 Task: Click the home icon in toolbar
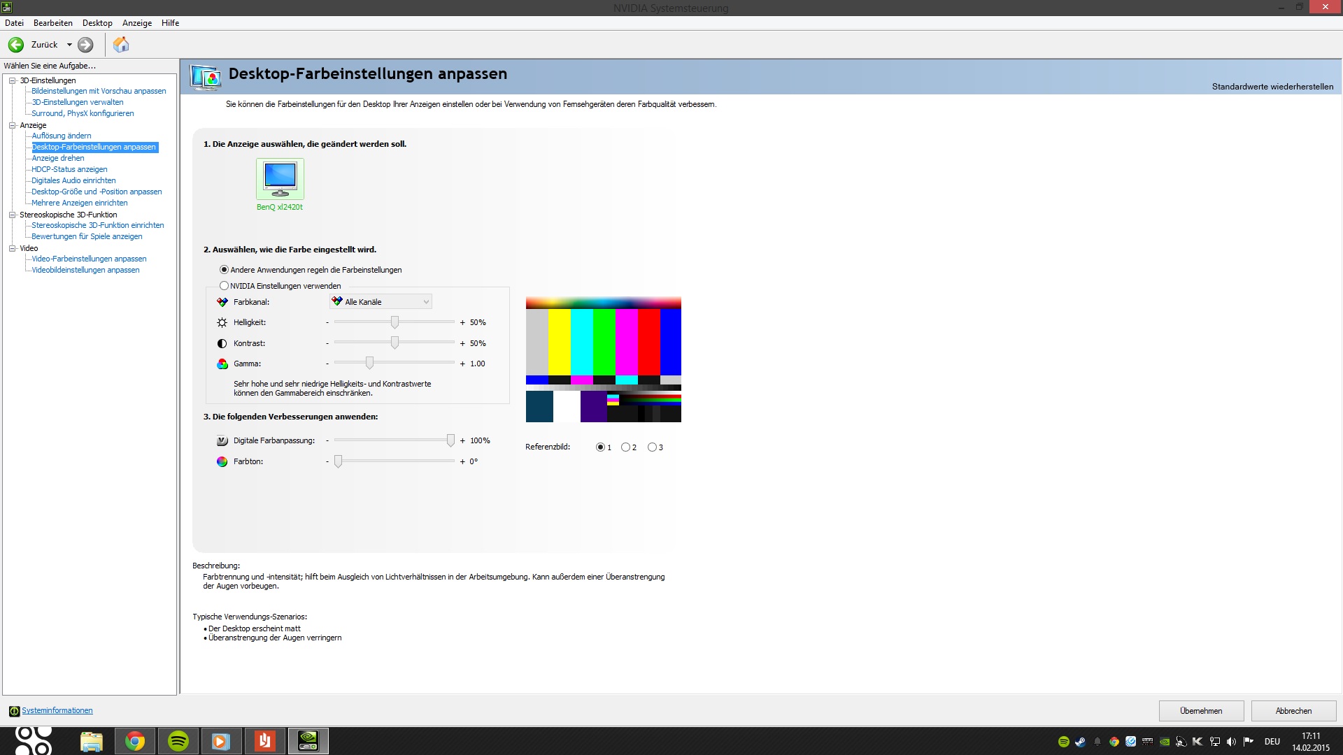121,45
